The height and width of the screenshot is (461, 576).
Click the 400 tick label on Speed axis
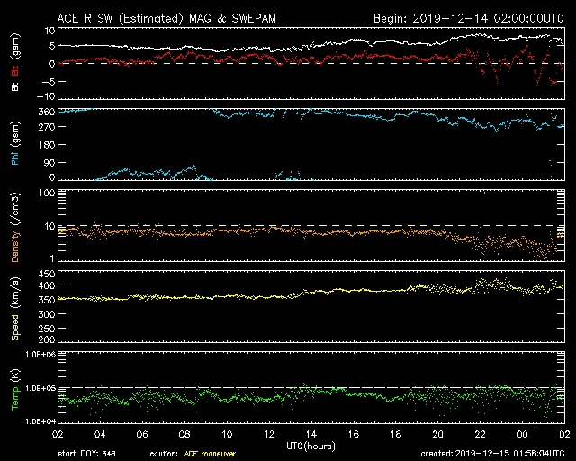[x=47, y=285]
